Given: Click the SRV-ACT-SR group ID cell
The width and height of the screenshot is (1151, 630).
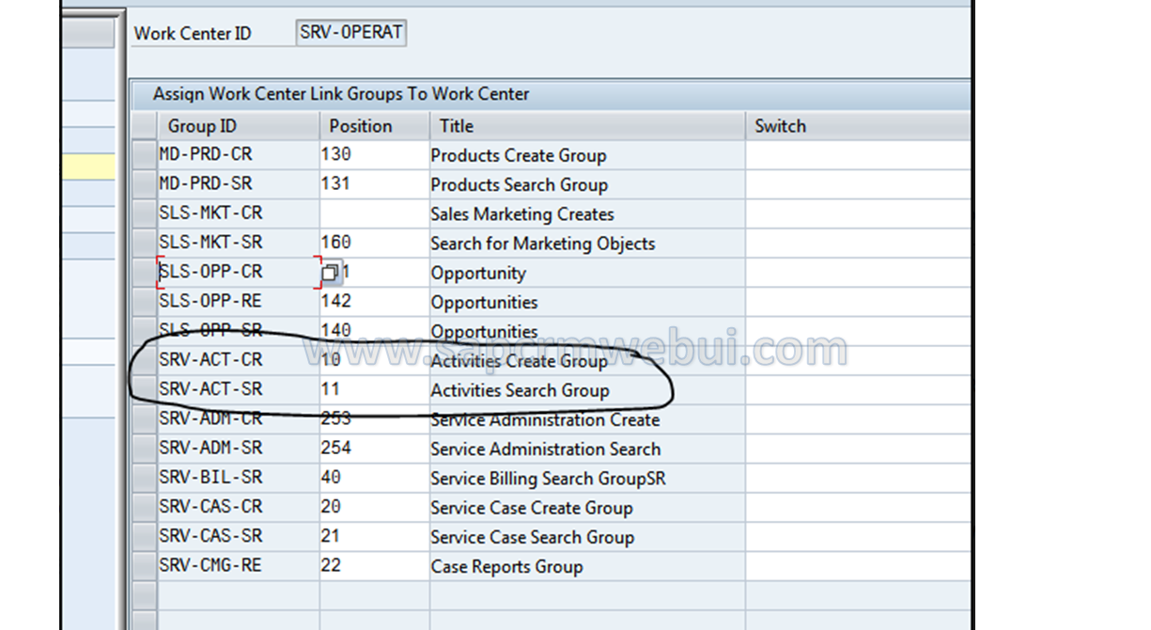Looking at the screenshot, I should [239, 389].
